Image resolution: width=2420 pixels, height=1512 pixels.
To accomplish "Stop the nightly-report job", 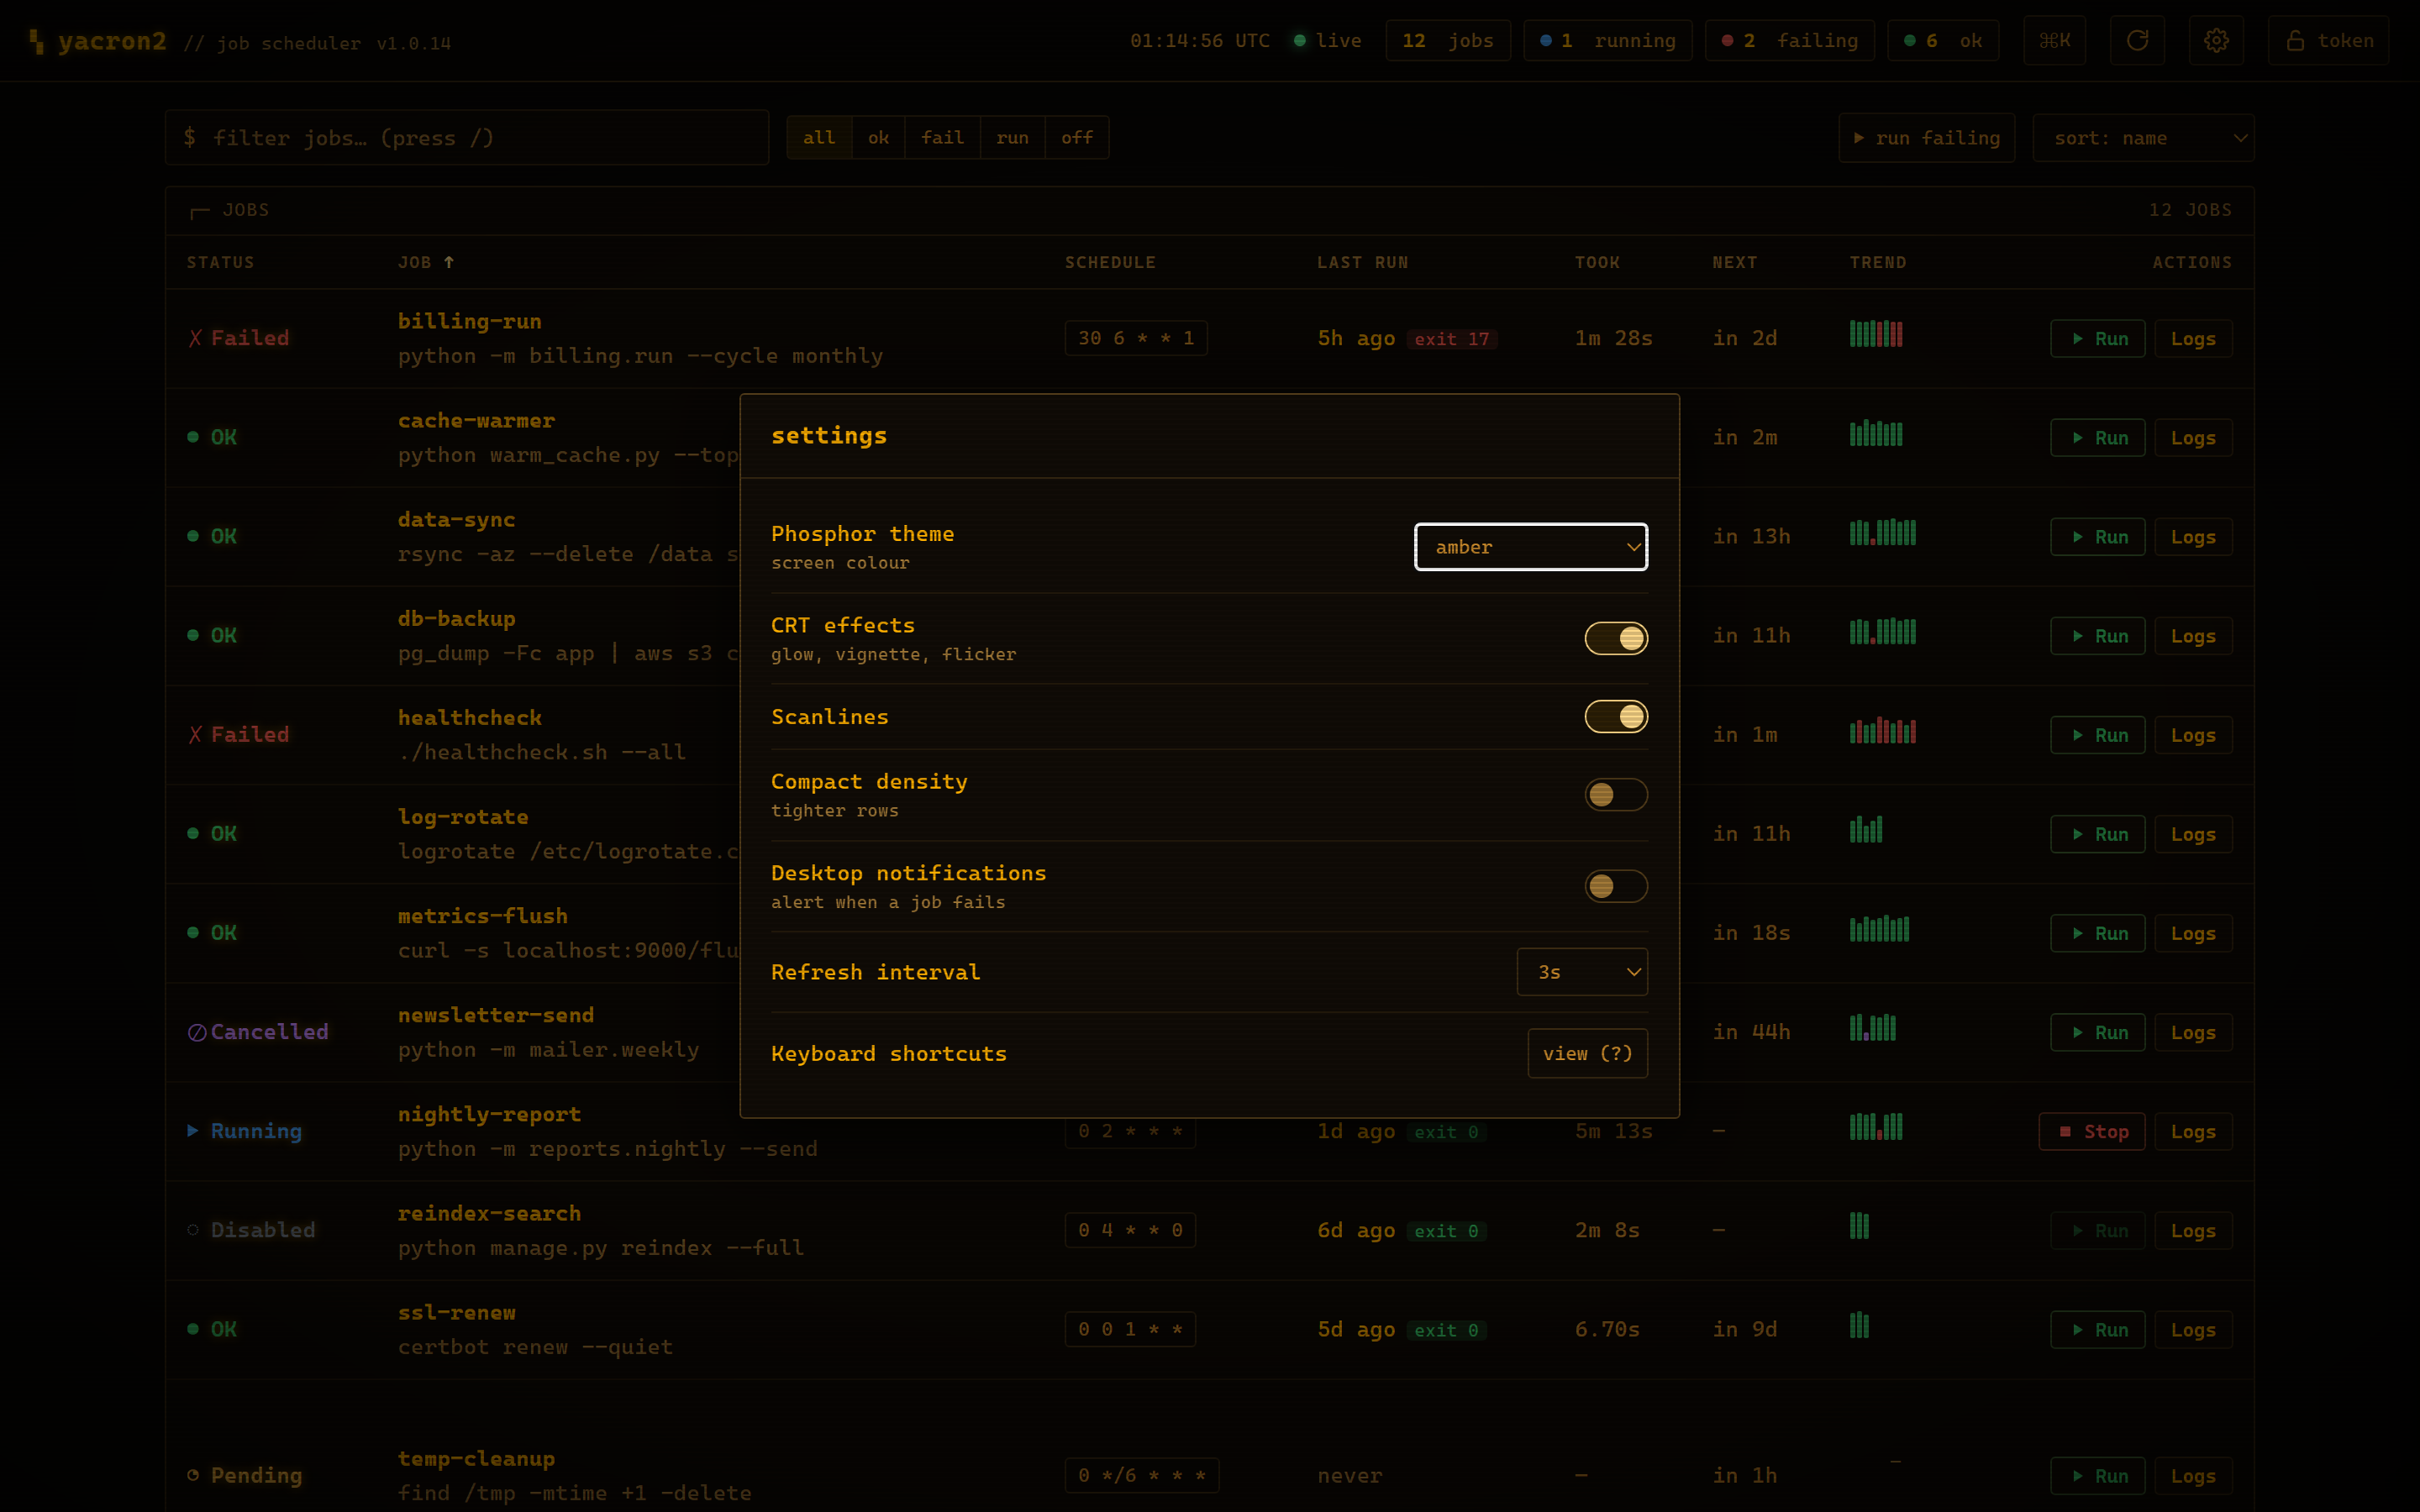I will pos(2091,1132).
